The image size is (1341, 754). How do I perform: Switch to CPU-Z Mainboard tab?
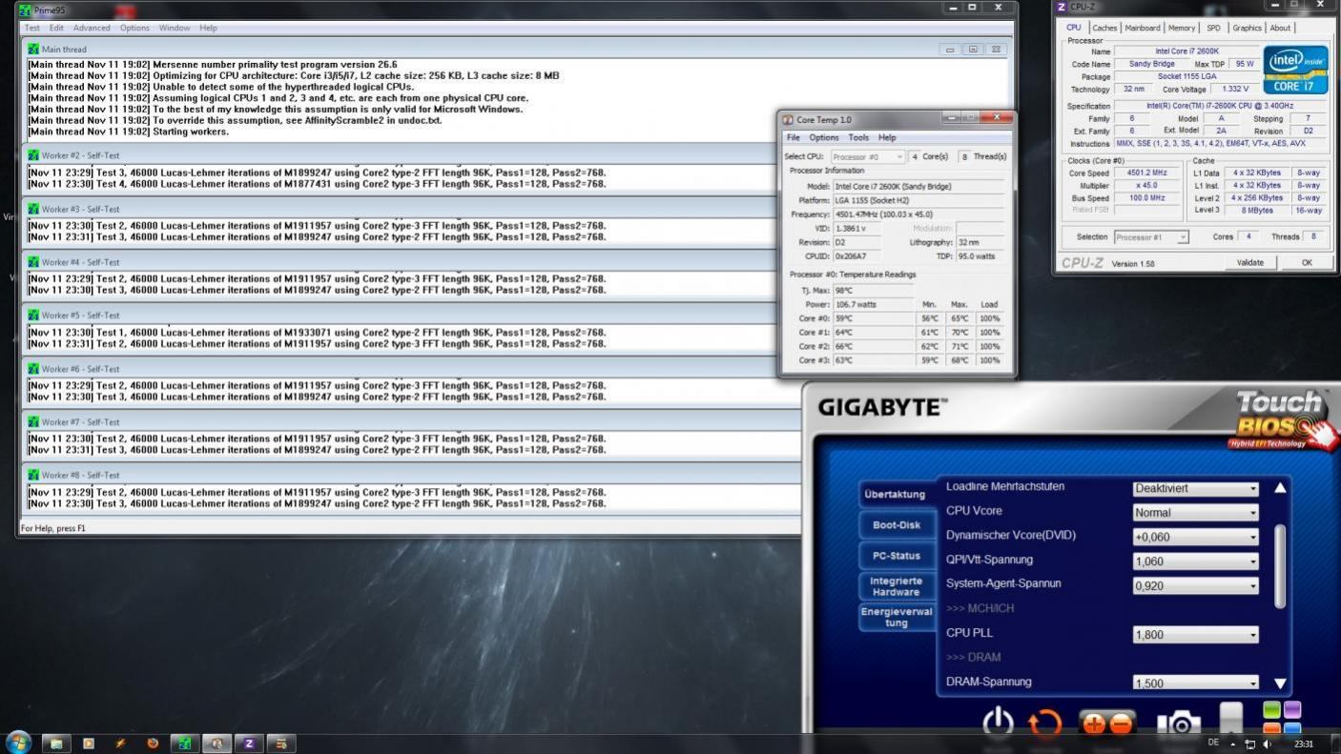point(1142,28)
